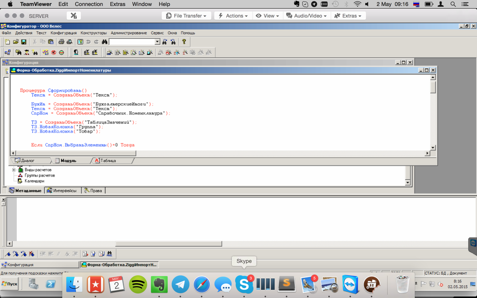This screenshot has height=298, width=477.
Task: Click the first bookmark flag icon bottom toolbar
Action: 8,253
